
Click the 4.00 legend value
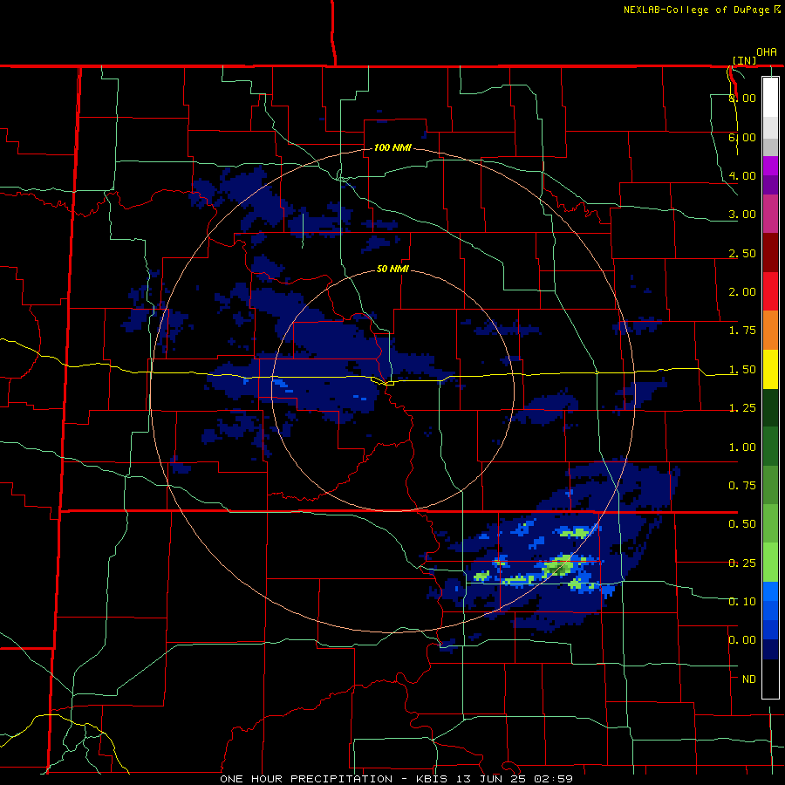click(x=742, y=175)
